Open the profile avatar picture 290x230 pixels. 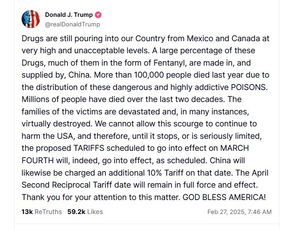pos(30,19)
